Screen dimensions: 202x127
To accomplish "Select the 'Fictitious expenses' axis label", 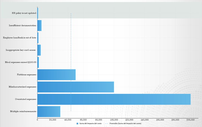I will [26, 75].
